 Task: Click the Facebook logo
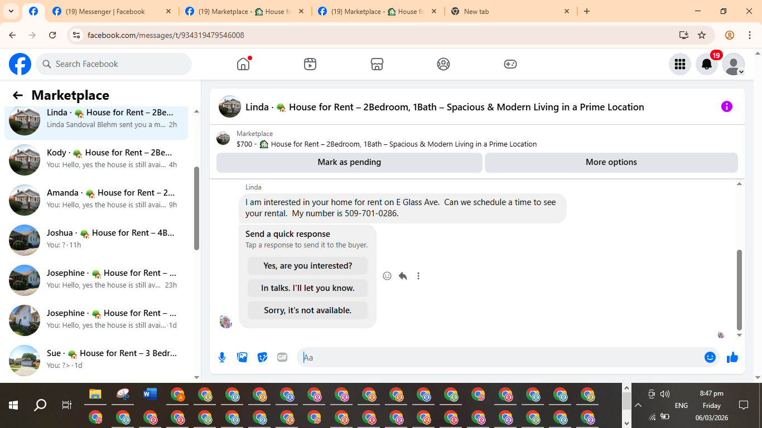click(20, 64)
